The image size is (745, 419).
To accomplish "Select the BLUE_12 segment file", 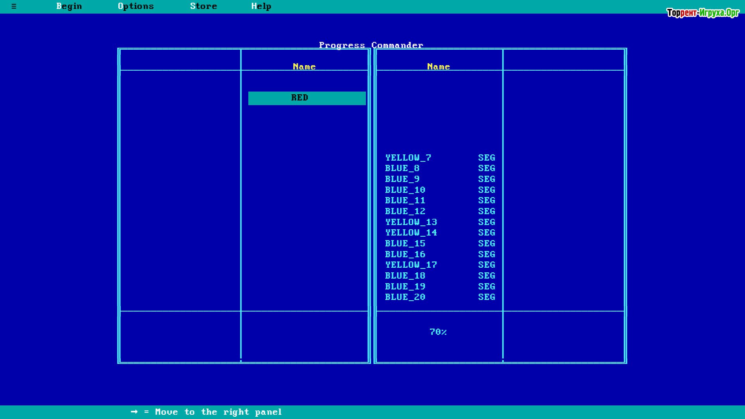I will pos(405,211).
